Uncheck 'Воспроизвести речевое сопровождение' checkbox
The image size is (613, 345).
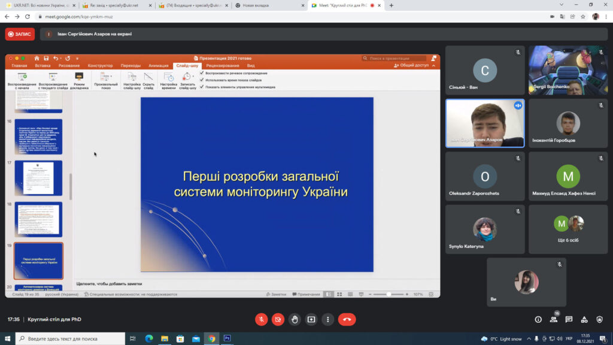point(202,73)
